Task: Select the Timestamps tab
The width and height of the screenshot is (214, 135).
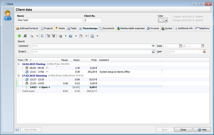Action: click(x=88, y=28)
